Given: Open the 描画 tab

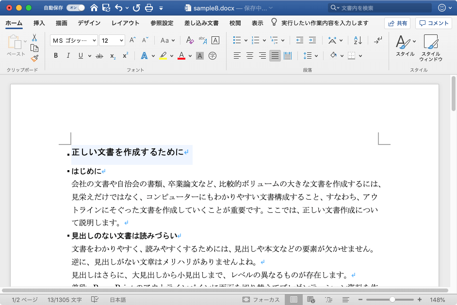Looking at the screenshot, I should [x=62, y=23].
